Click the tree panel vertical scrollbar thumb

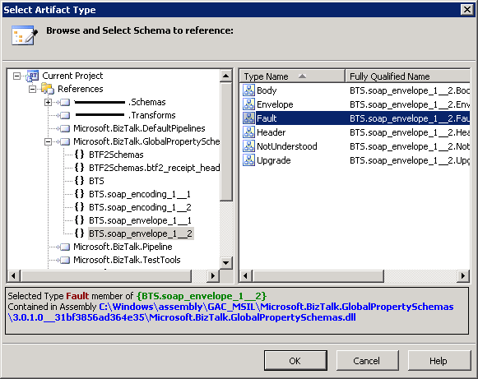(x=226, y=141)
